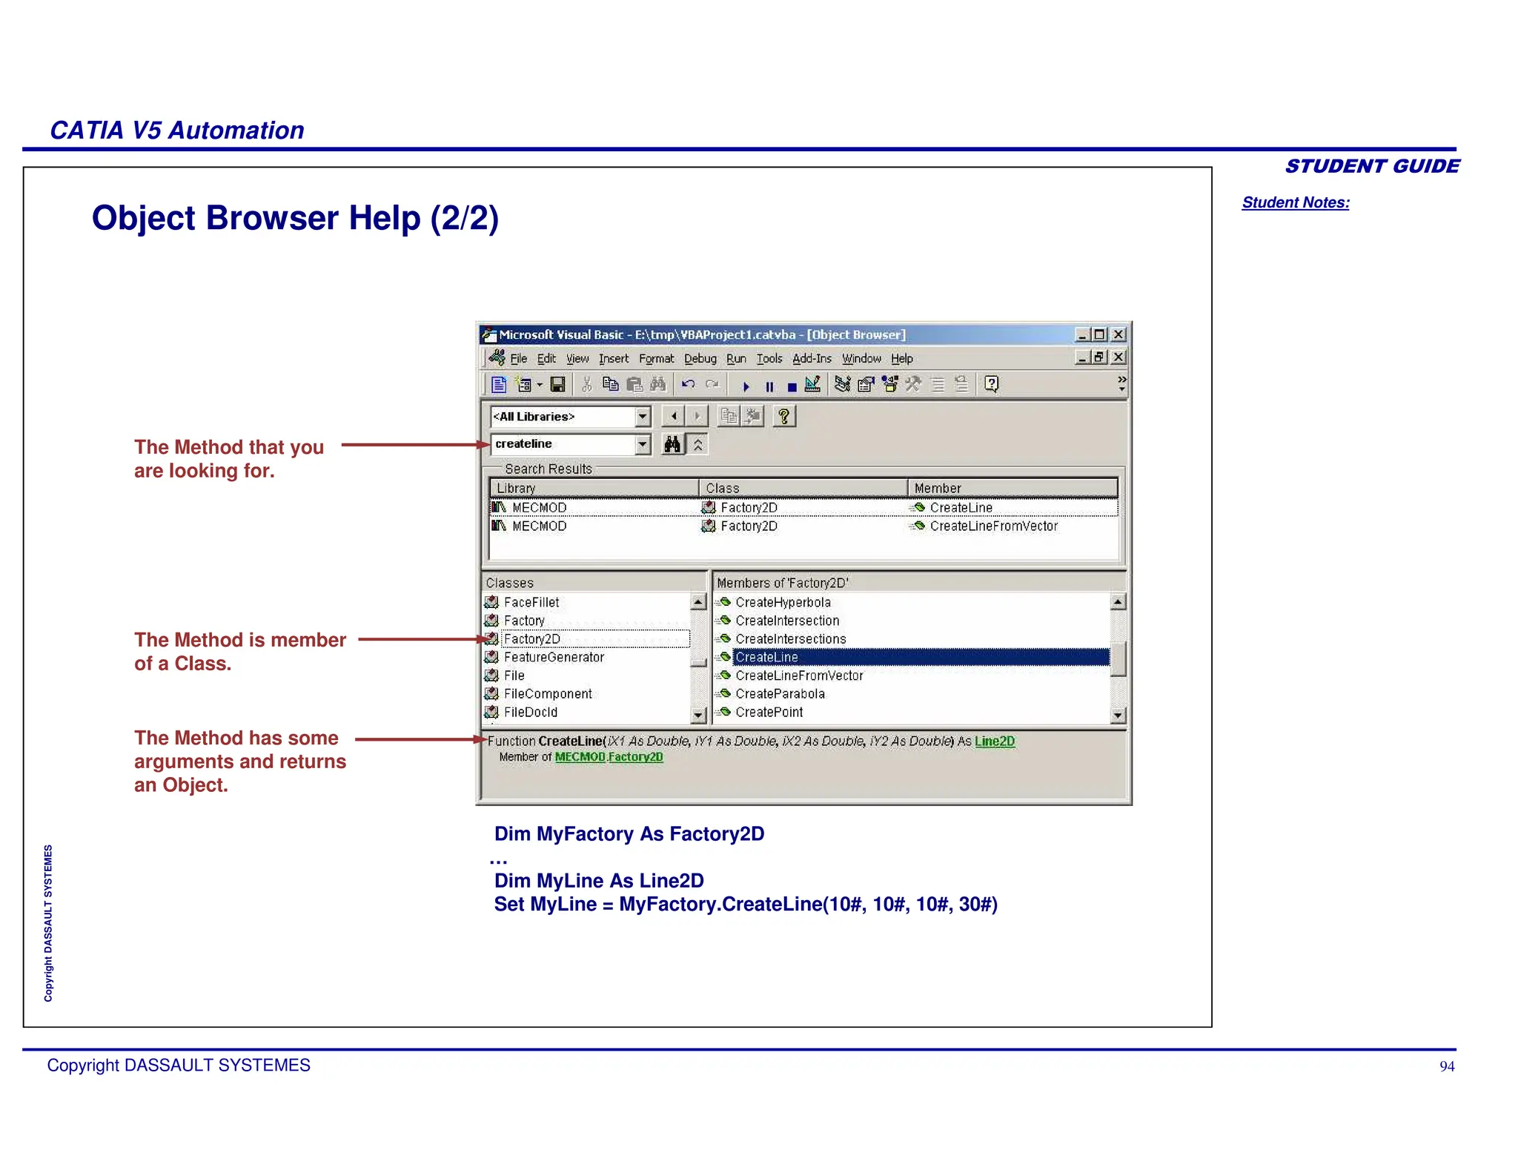
Task: Open the createline search text dropdown arrow
Action: click(643, 444)
